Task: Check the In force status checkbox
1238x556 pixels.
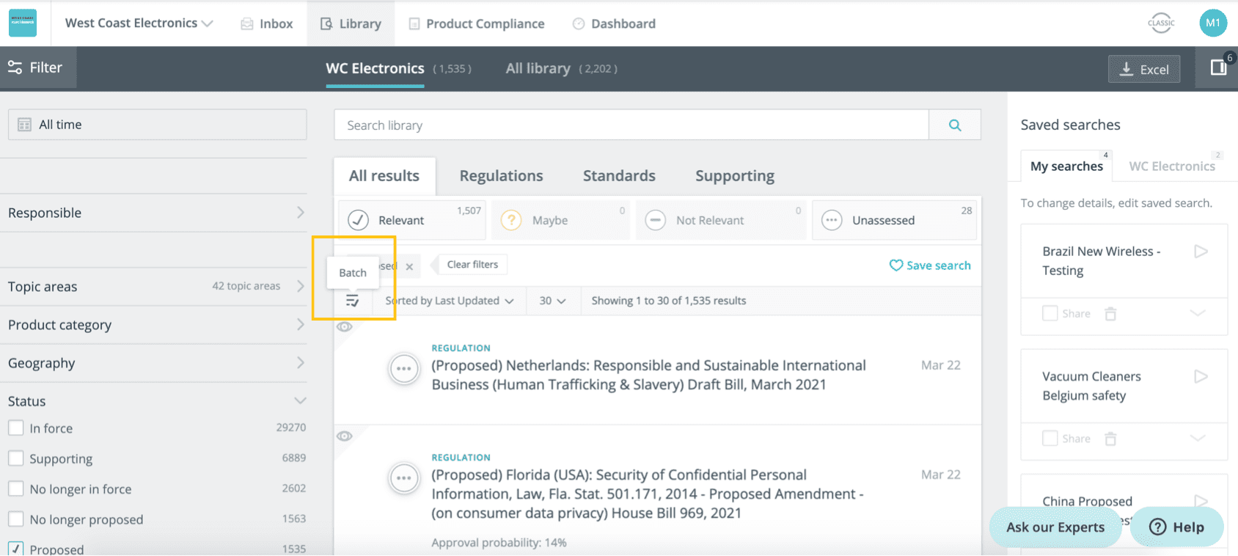Action: click(16, 428)
